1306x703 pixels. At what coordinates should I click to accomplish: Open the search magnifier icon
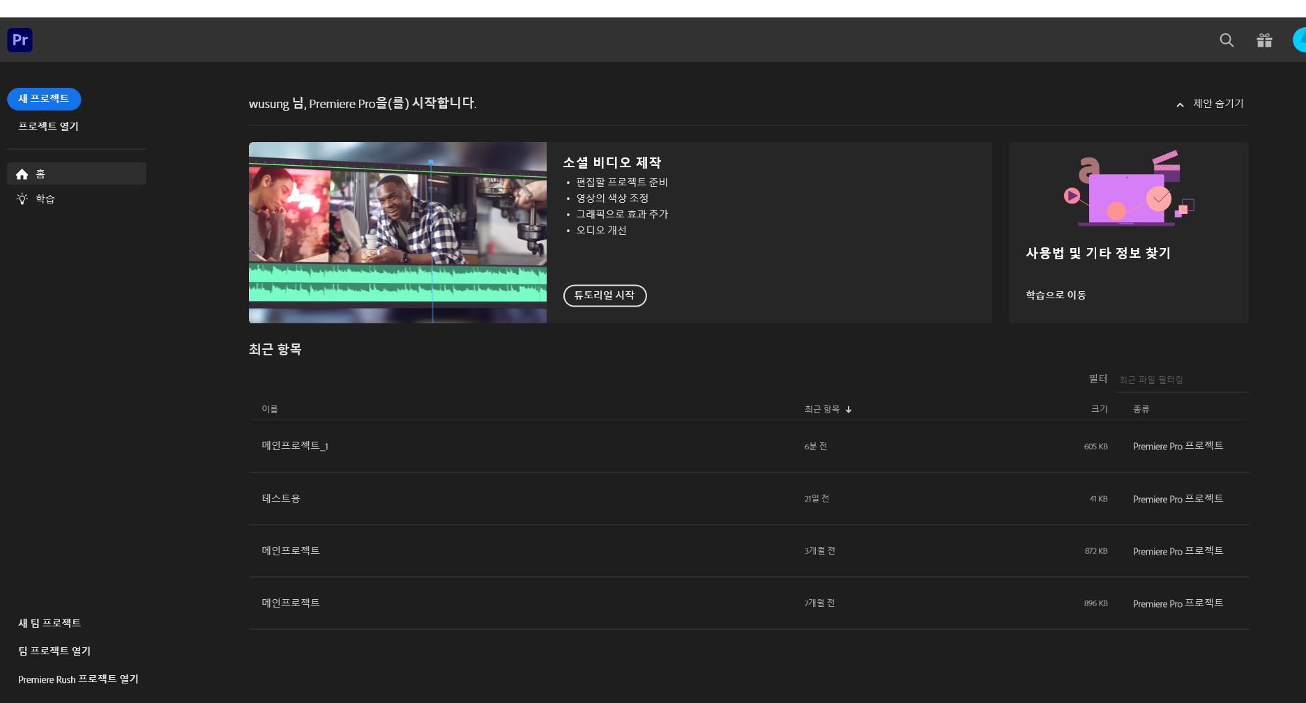pos(1227,40)
